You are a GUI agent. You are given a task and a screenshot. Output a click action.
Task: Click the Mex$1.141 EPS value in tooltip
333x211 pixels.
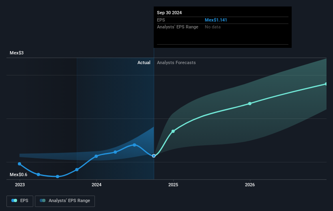pyautogui.click(x=216, y=20)
